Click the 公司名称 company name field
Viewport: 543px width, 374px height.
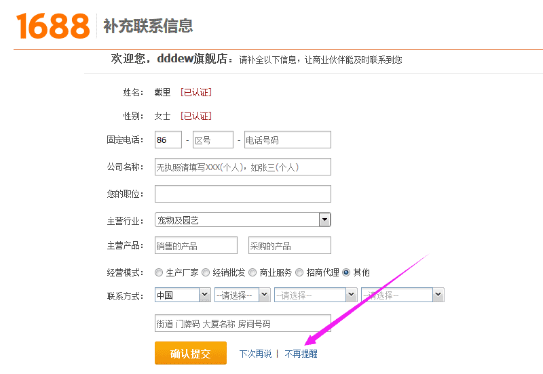243,167
